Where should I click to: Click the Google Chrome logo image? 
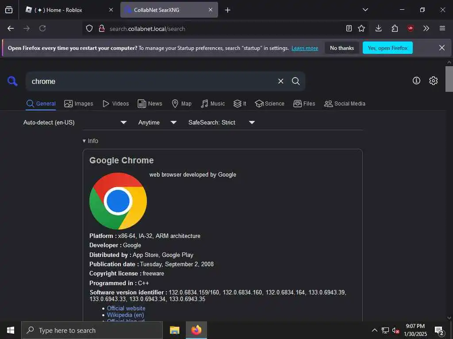click(118, 201)
